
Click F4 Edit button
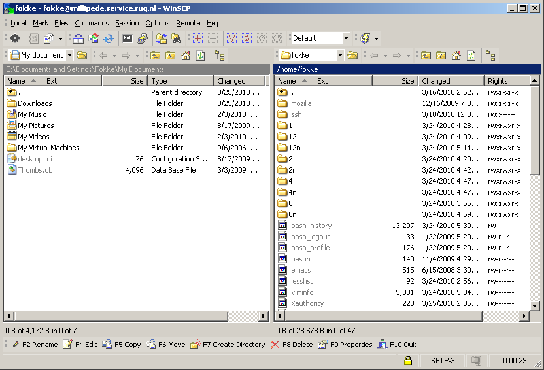[x=80, y=345]
